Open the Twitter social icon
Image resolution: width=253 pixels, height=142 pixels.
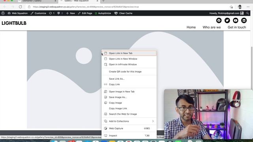pos(227,21)
